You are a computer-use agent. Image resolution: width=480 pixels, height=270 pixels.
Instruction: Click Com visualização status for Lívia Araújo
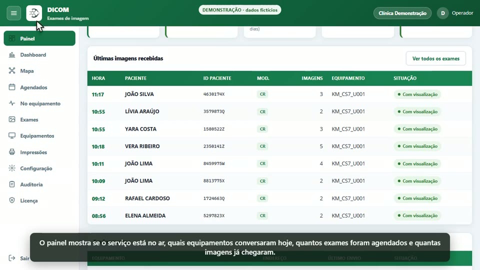point(417,111)
